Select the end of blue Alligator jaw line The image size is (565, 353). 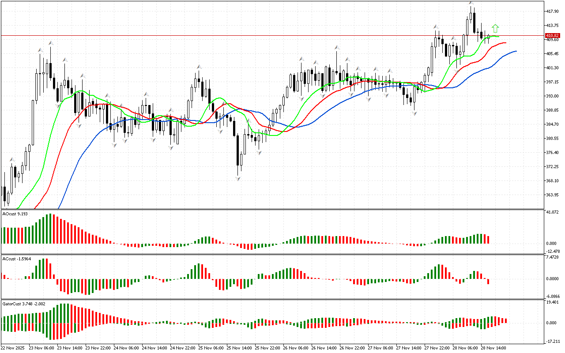516,51
